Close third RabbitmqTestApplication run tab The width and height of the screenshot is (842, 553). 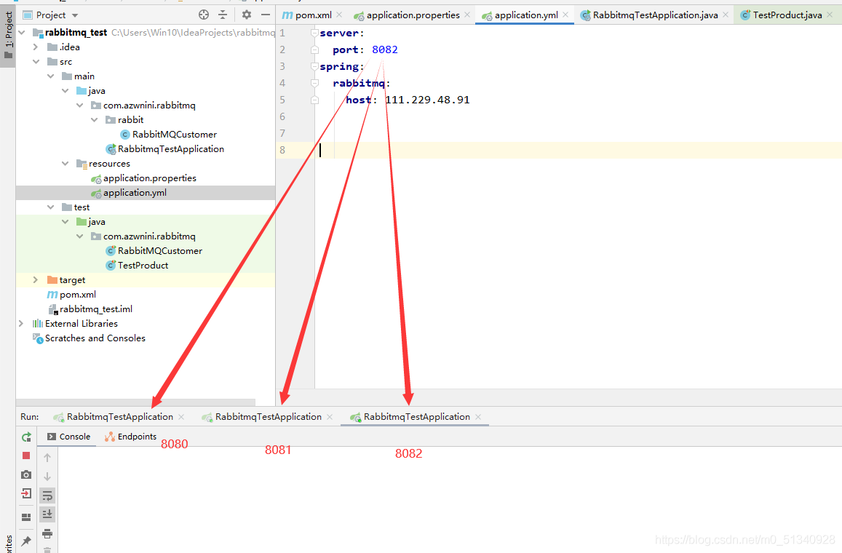[478, 417]
